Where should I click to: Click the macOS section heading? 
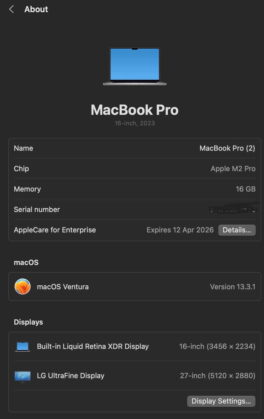click(26, 262)
